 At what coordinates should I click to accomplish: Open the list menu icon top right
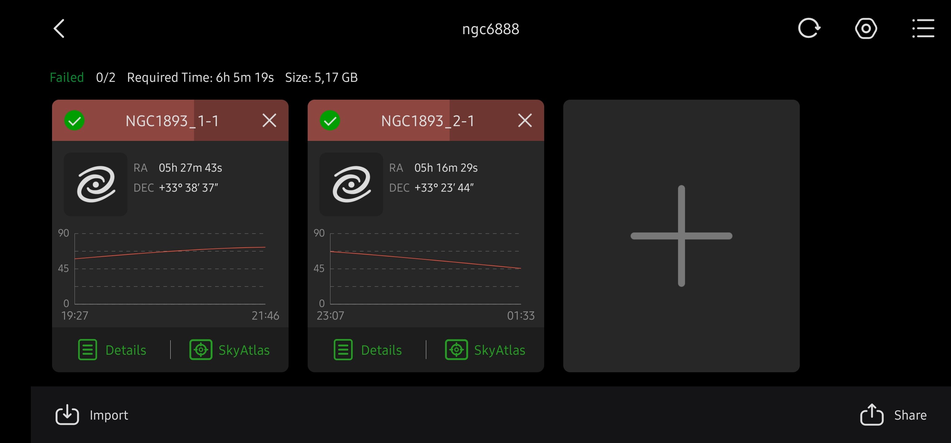click(923, 28)
